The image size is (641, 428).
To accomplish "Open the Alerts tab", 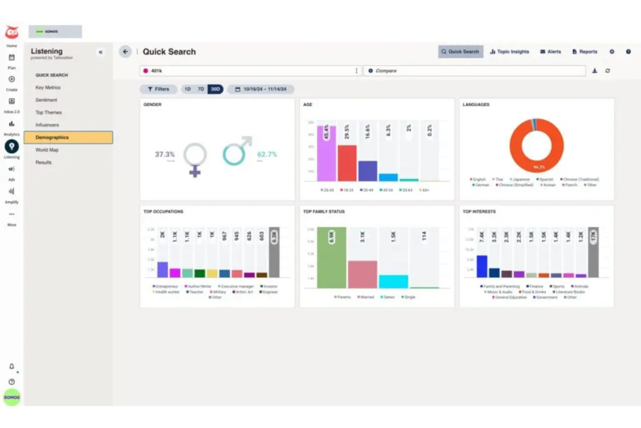I will [x=550, y=52].
